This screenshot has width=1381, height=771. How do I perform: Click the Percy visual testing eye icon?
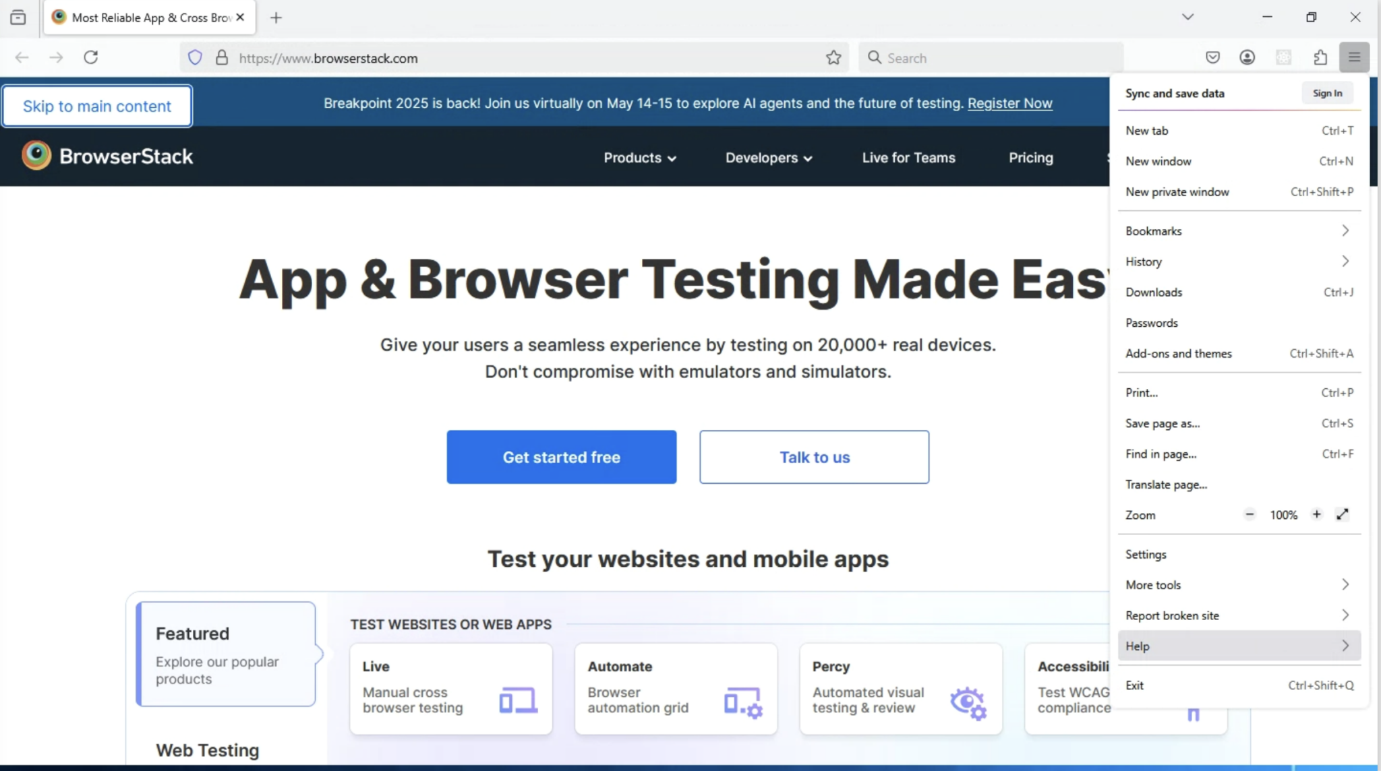(x=968, y=702)
